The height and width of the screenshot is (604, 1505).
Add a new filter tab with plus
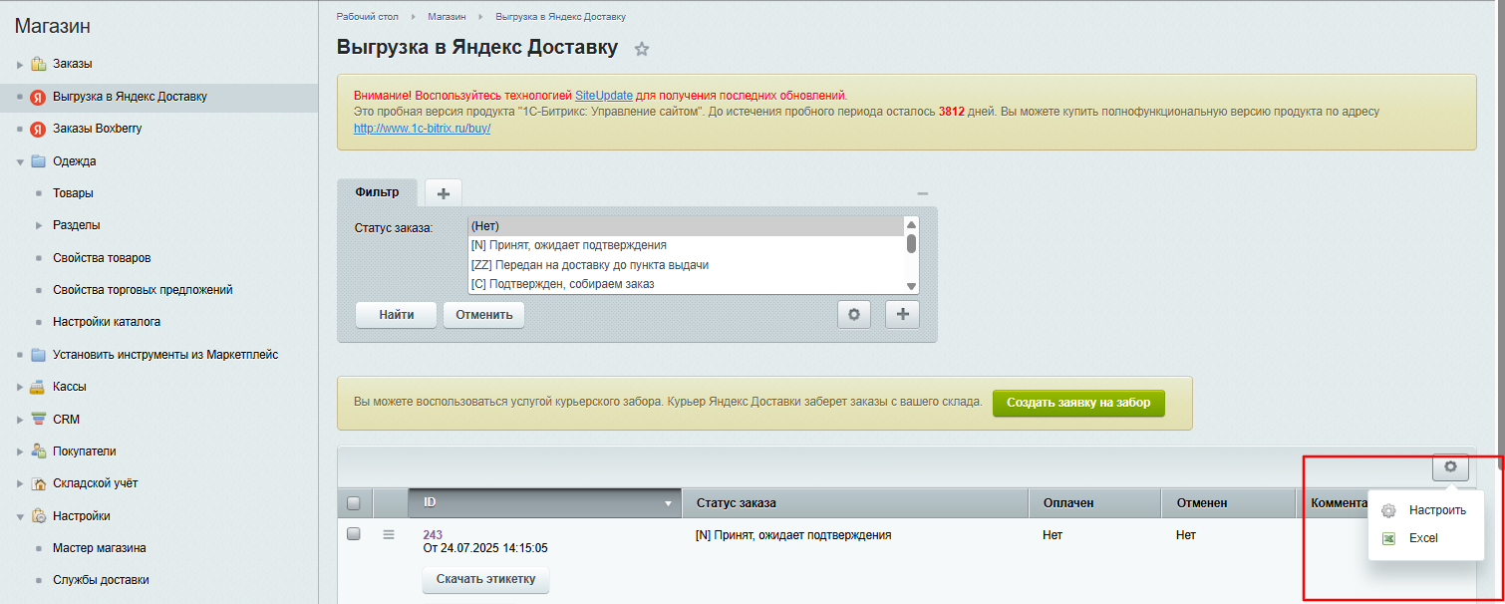tap(444, 193)
